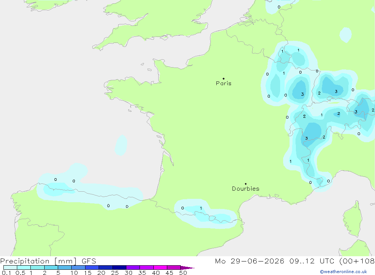Select the Paris location marker dot
Viewport: 375px width, 275px height.
coord(223,78)
